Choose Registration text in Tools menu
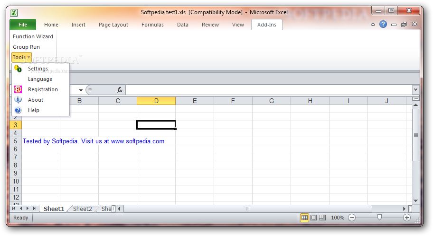 (43, 89)
